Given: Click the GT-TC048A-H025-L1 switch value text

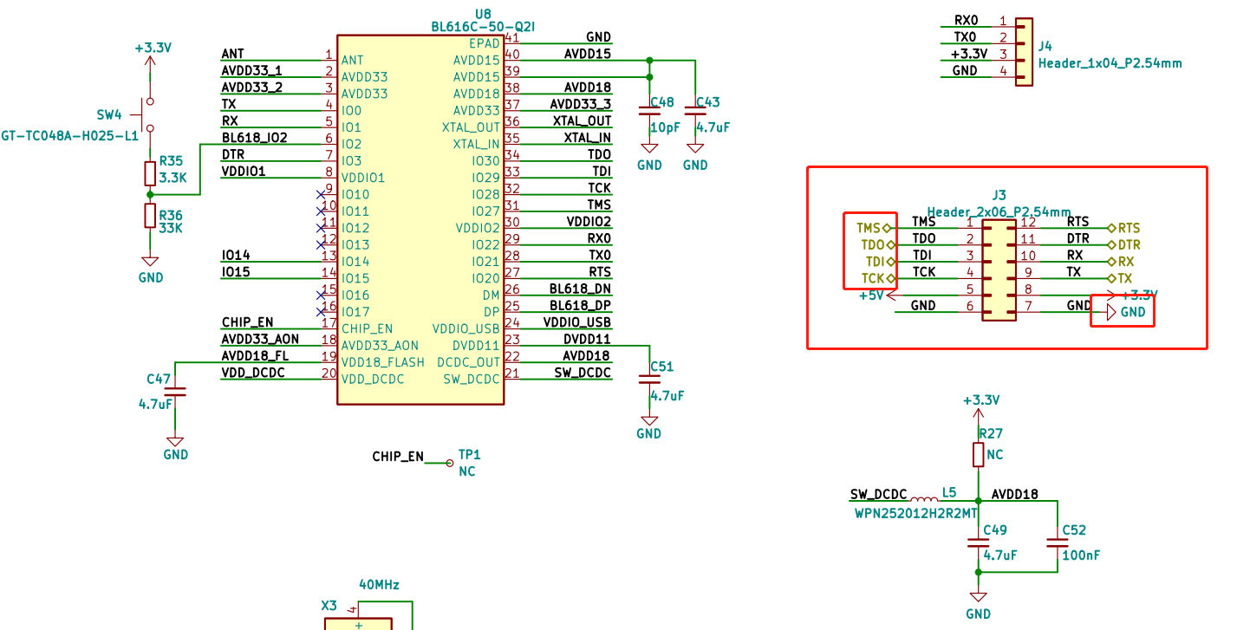Looking at the screenshot, I should pyautogui.click(x=69, y=136).
